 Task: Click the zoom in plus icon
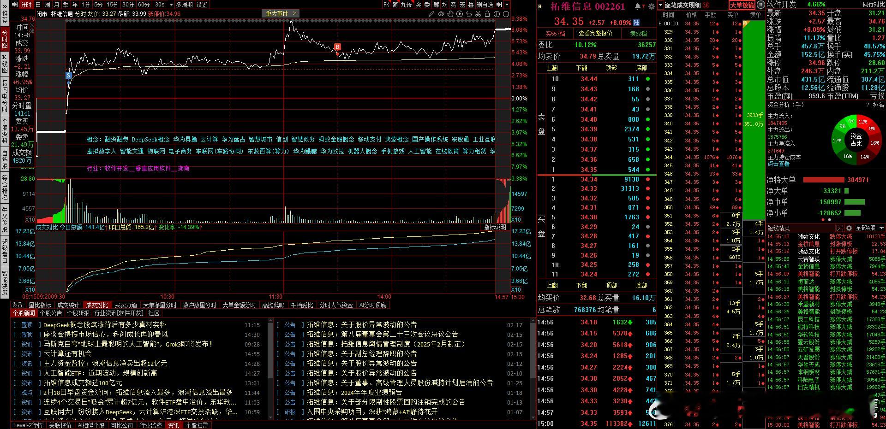click(497, 14)
